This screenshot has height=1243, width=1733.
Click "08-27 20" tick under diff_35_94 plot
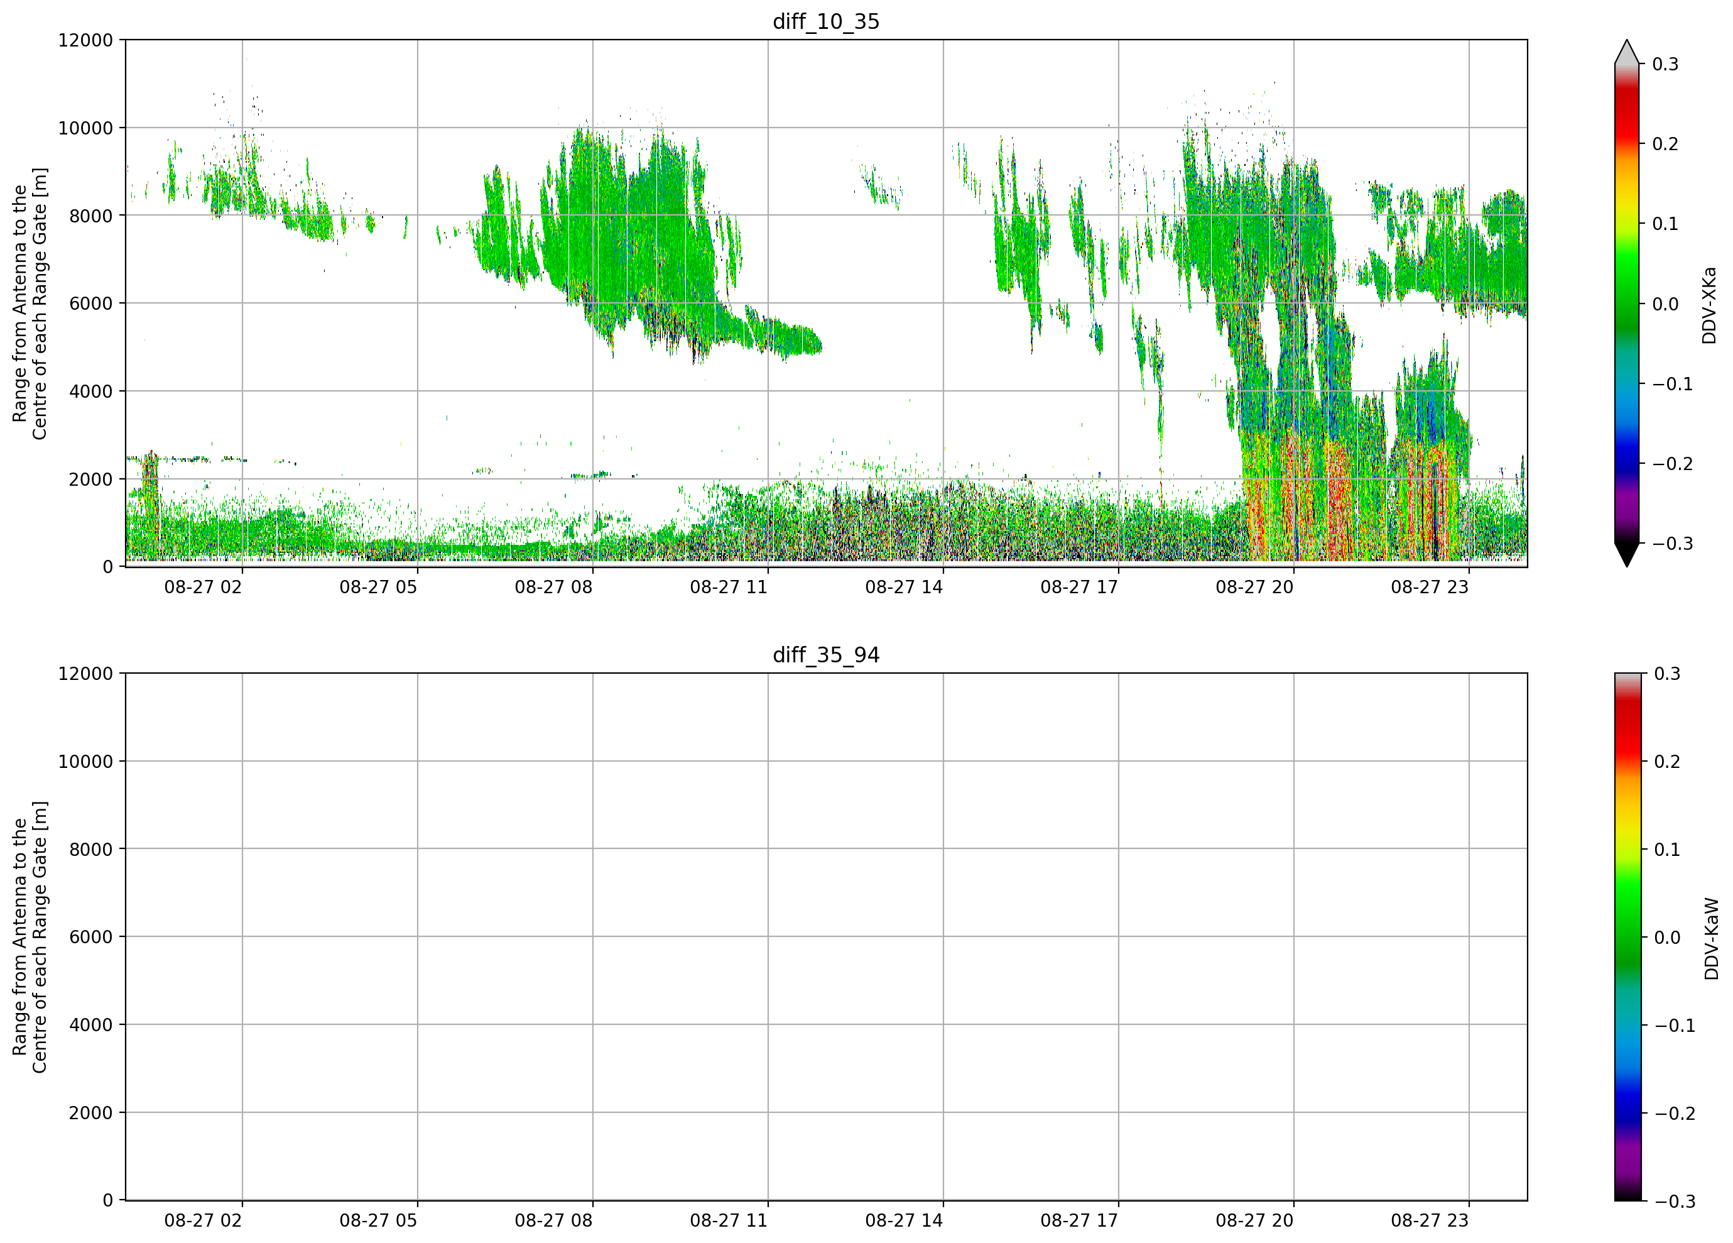1254,1221
